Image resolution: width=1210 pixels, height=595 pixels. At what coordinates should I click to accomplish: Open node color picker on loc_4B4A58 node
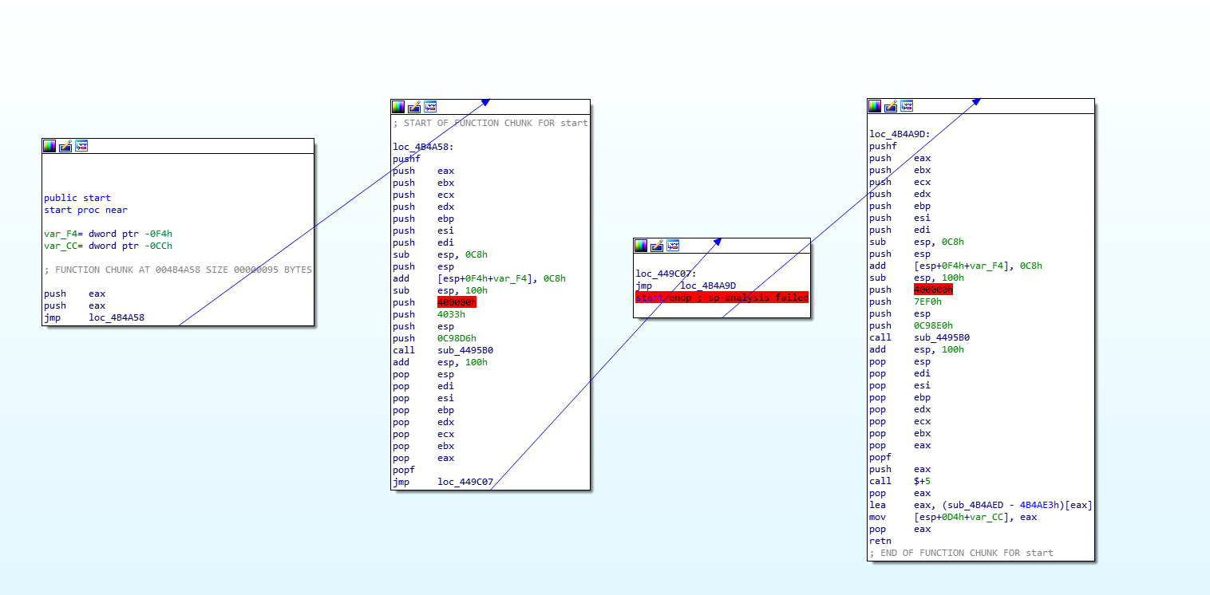(x=398, y=107)
